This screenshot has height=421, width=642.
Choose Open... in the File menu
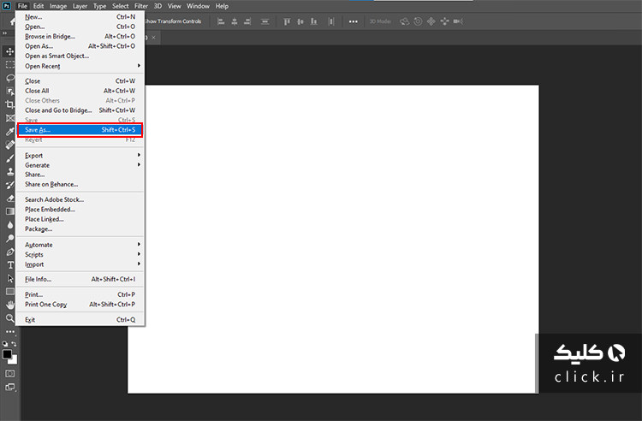80,27
